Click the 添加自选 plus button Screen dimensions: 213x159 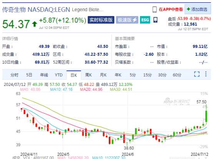tap(198, 9)
